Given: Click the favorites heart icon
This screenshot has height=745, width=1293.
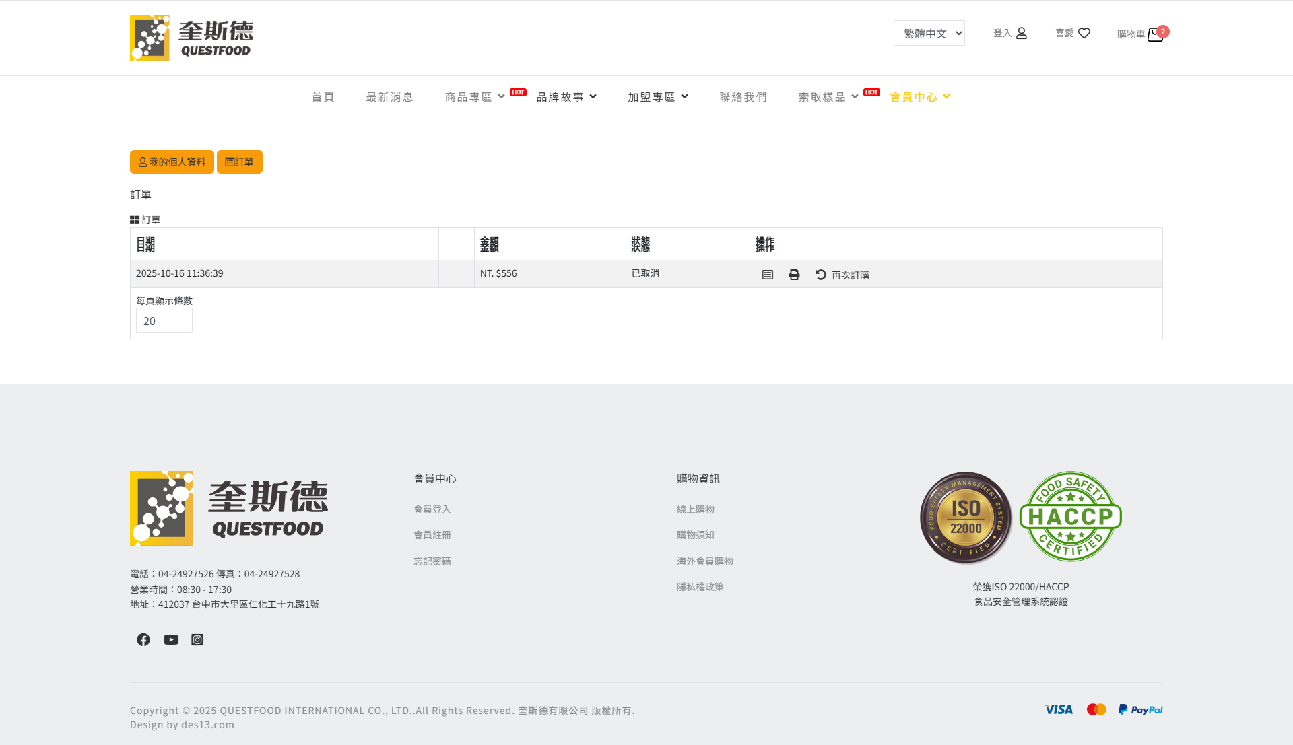Looking at the screenshot, I should pos(1084,33).
